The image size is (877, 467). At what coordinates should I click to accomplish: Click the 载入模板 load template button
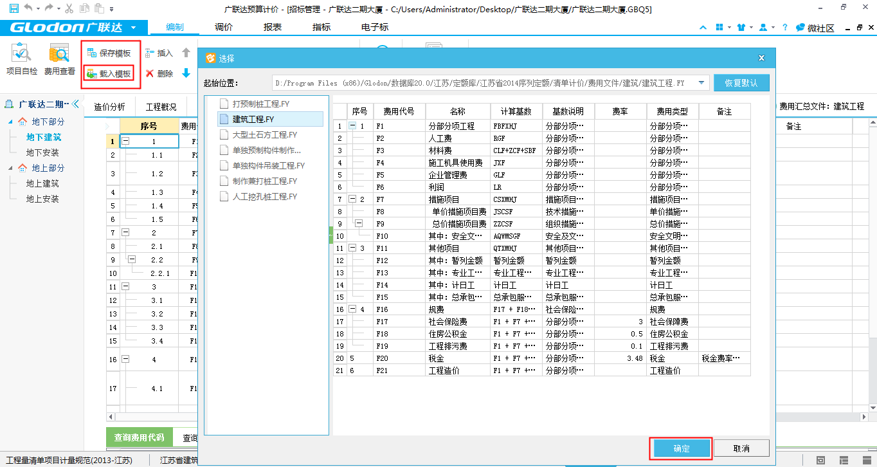pos(109,74)
